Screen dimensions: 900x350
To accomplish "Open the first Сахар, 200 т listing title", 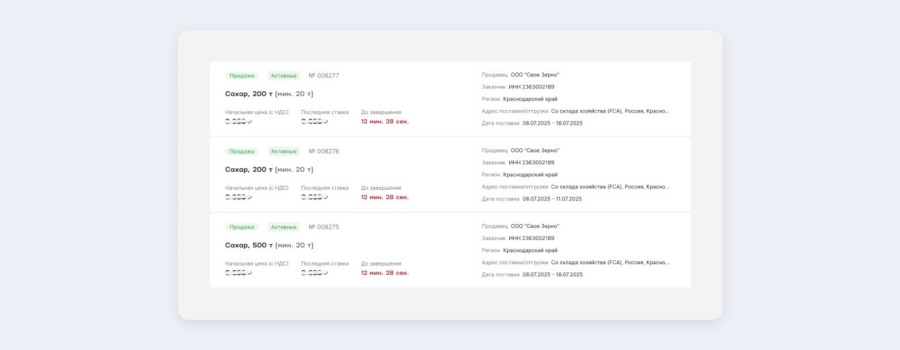I will [269, 94].
